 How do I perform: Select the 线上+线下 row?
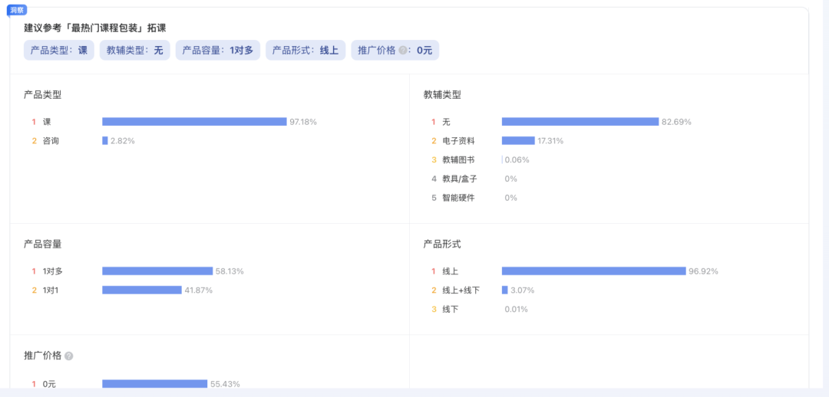click(461, 290)
